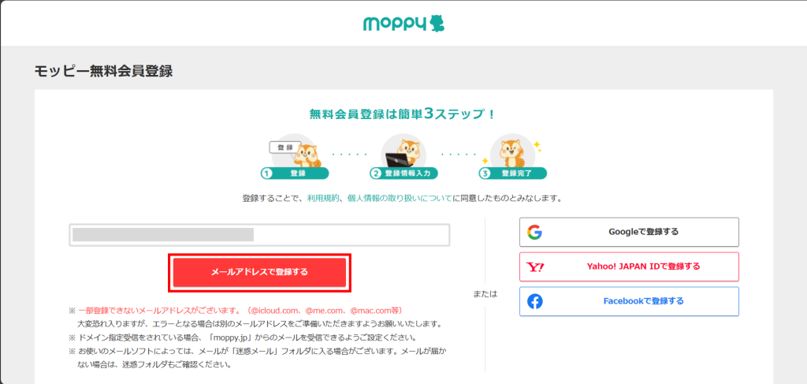
Task: Click the モッピー無料会員登録 page heading
Action: tap(103, 72)
